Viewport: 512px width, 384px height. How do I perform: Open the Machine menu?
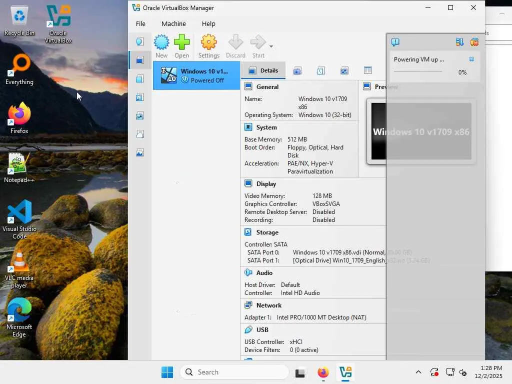tap(173, 24)
